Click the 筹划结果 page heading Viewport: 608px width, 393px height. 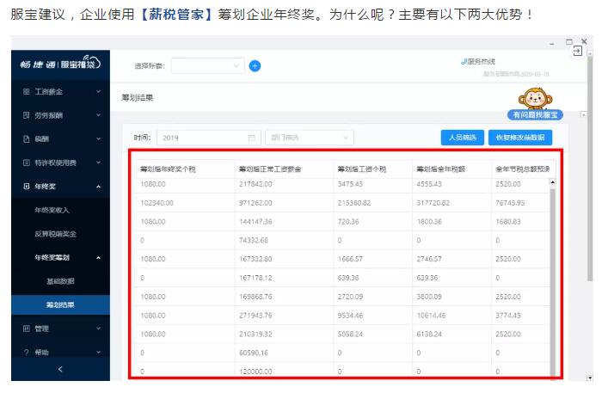click(x=138, y=98)
